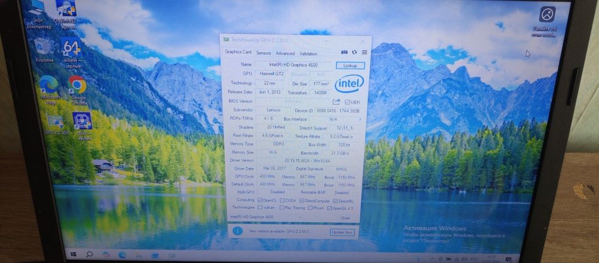
Task: Select the cpuz shortcut desktop icon
Action: 83,126
